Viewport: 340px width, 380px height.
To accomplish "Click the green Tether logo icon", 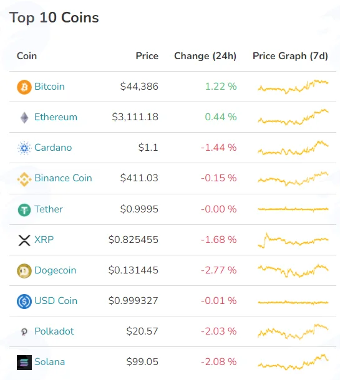I will click(x=24, y=210).
